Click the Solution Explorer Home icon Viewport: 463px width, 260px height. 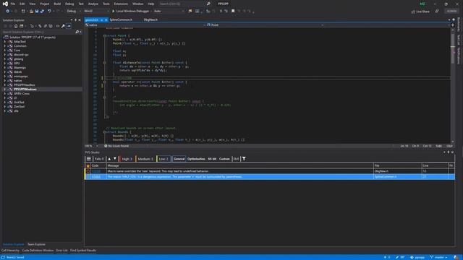click(16, 26)
